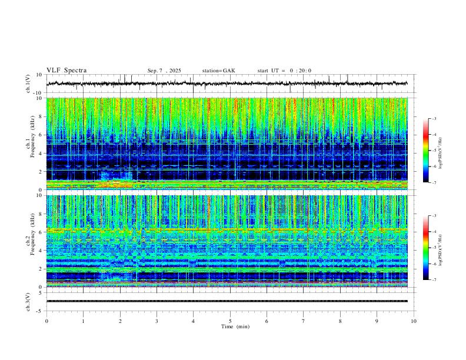Click the "-5" tick on ch.1 colorbar
The height and width of the screenshot is (360, 466).
point(434,151)
